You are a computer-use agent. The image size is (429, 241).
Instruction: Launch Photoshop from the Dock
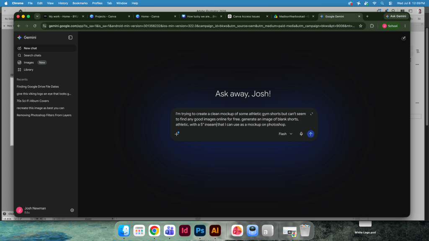(200, 231)
